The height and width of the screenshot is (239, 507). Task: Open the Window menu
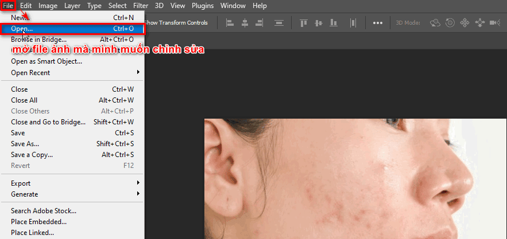point(233,6)
